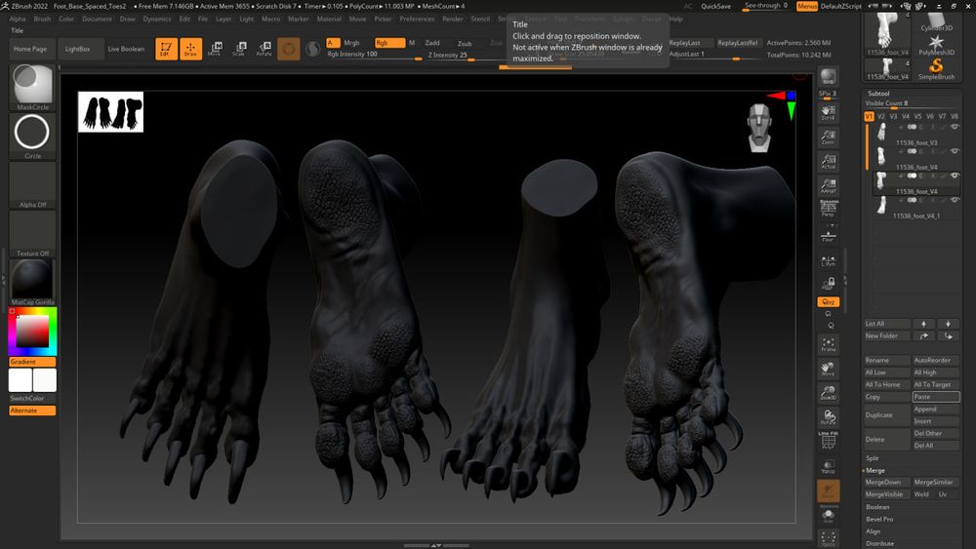Viewport: 976px width, 549px height.
Task: Open the Alpha Off selector
Action: 32,184
